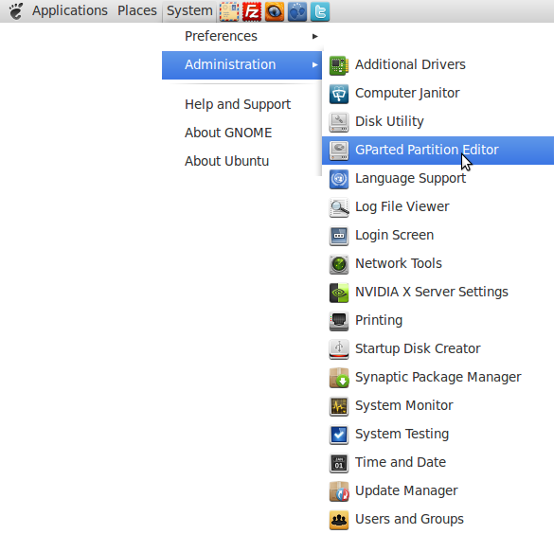The image size is (554, 534).
Task: Select the System menu in the panel
Action: coord(189,10)
